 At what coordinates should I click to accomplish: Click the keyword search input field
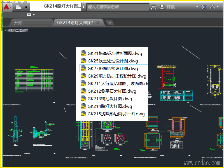click(118, 7)
